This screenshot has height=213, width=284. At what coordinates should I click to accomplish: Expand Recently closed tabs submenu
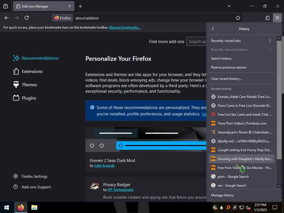pos(242,40)
